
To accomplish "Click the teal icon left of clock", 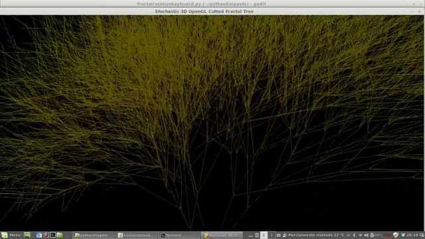I will (403, 235).
